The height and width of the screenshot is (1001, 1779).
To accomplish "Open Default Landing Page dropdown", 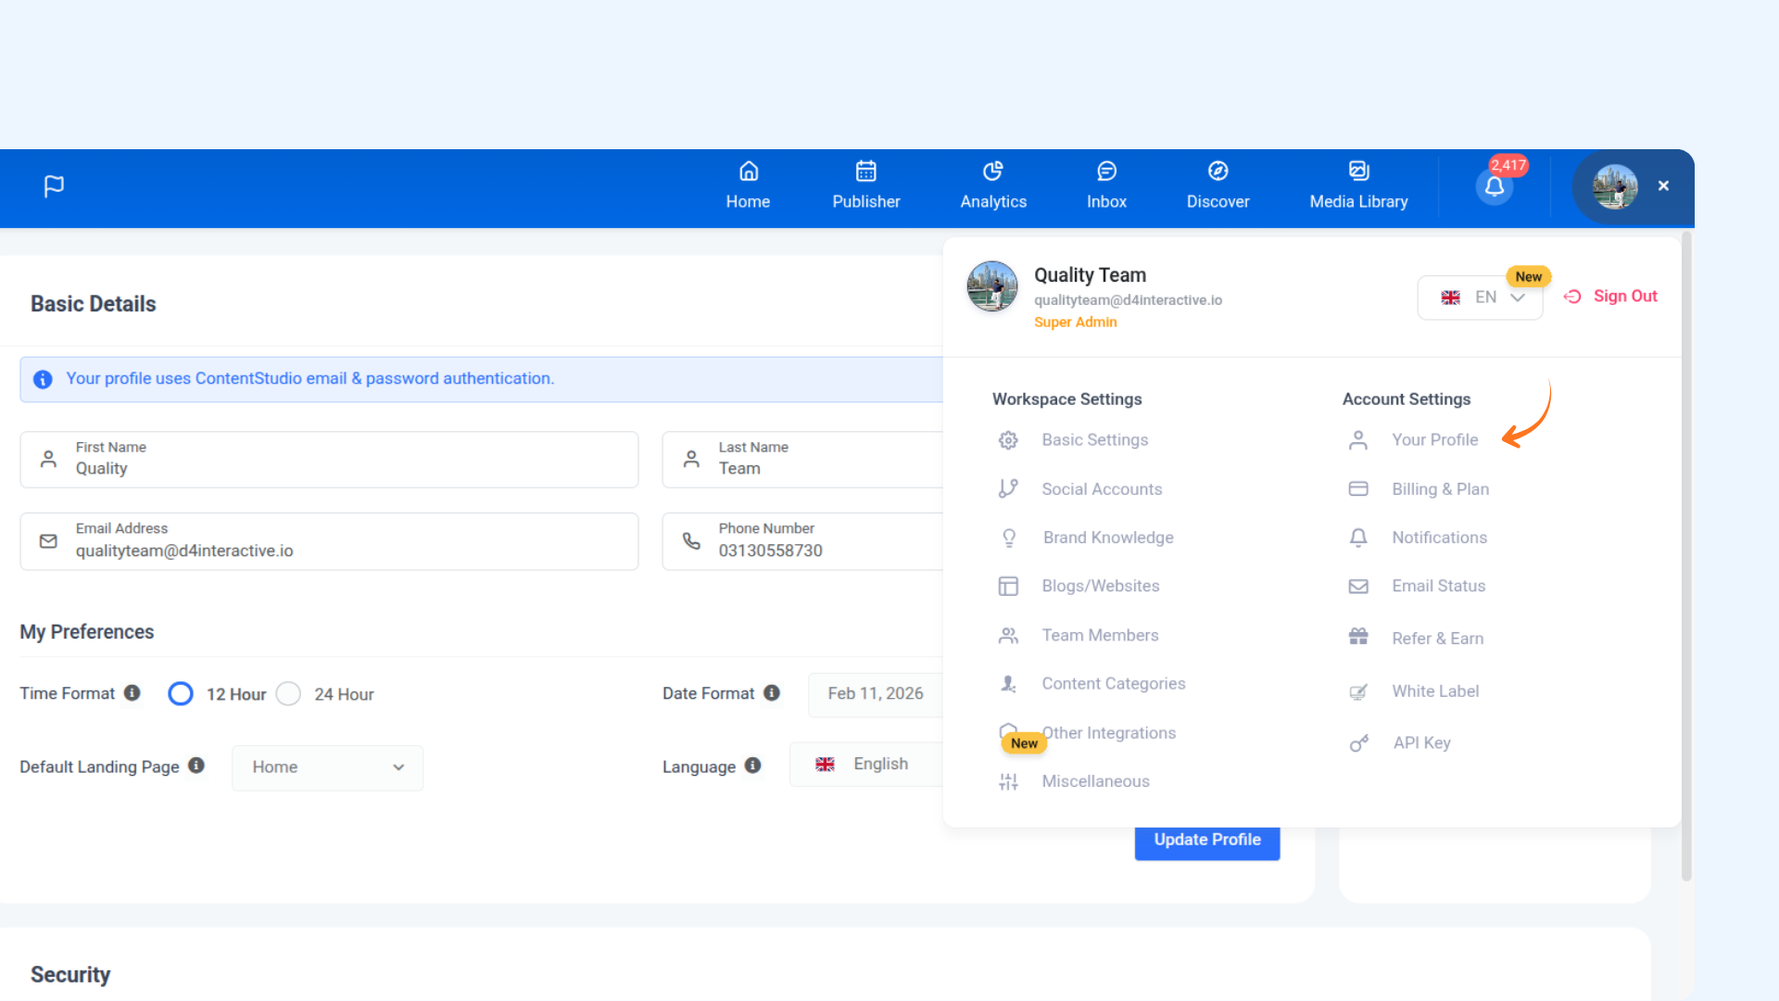I will [x=327, y=767].
